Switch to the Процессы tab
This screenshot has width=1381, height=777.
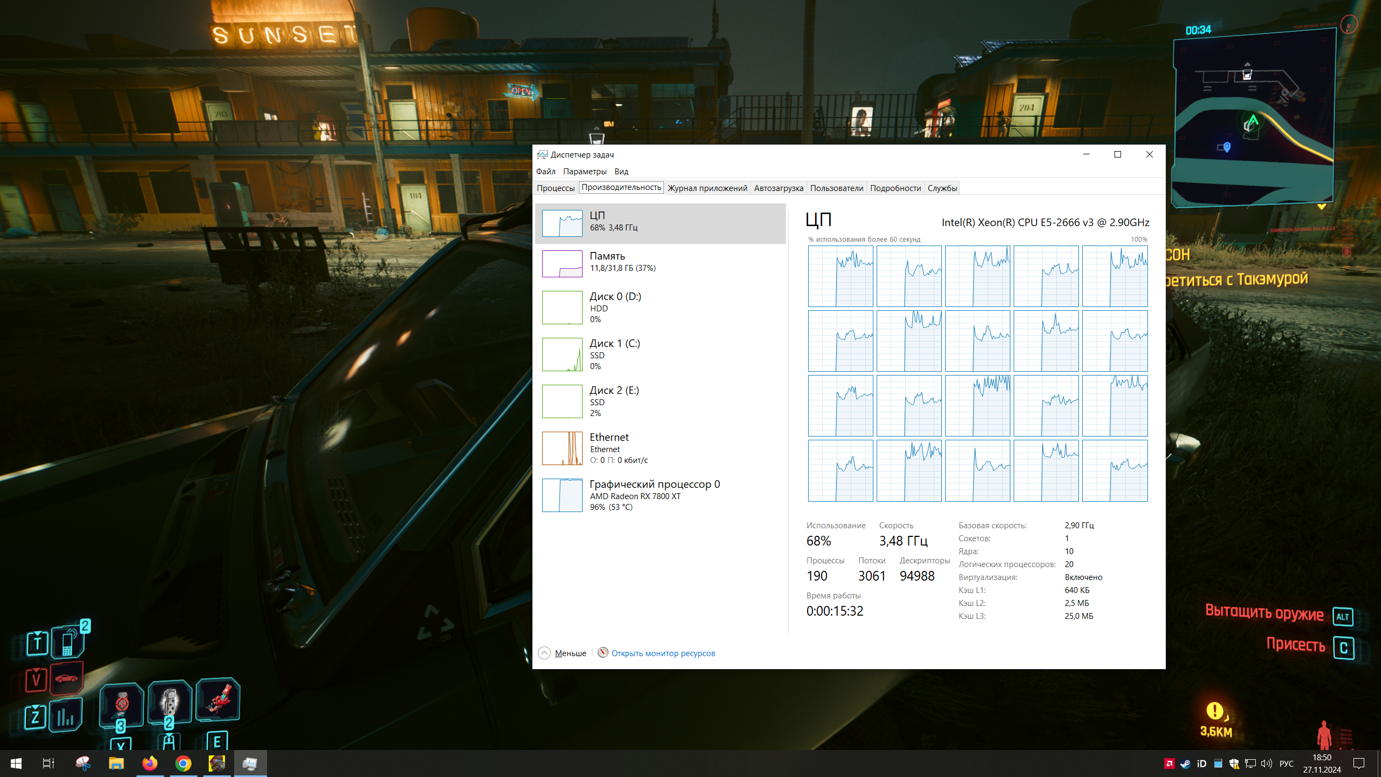(x=556, y=188)
